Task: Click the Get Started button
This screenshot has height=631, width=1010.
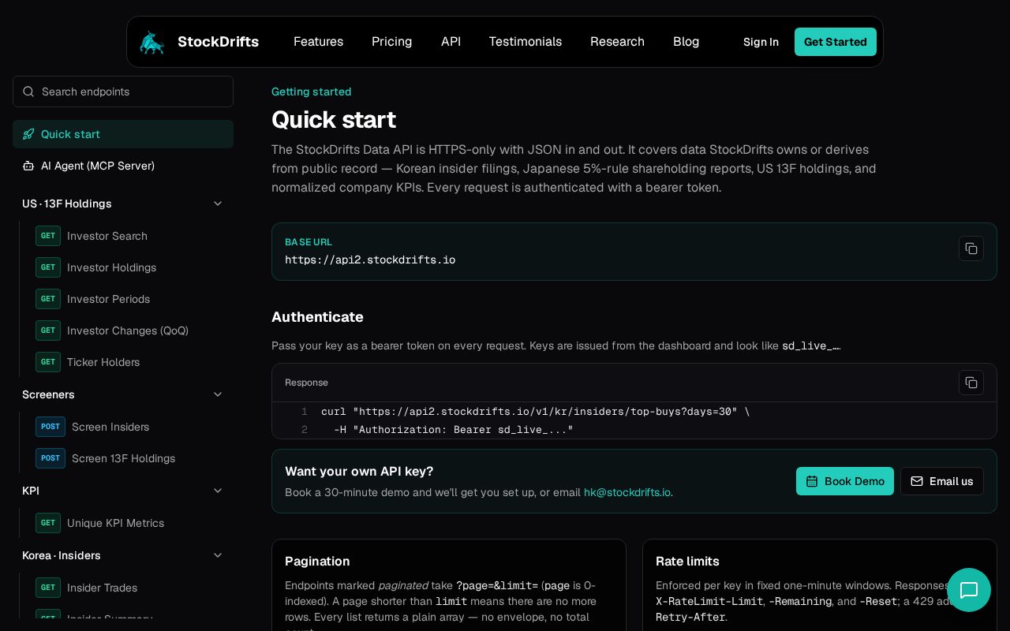Action: (x=836, y=42)
